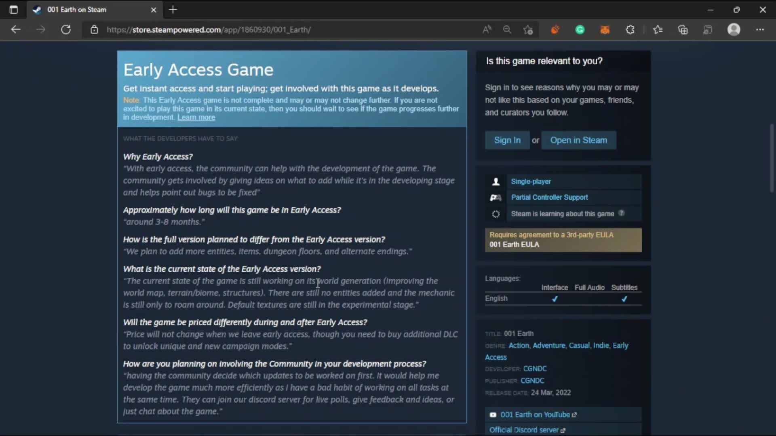The image size is (776, 436).
Task: Click the Open in Steam button
Action: [x=578, y=140]
